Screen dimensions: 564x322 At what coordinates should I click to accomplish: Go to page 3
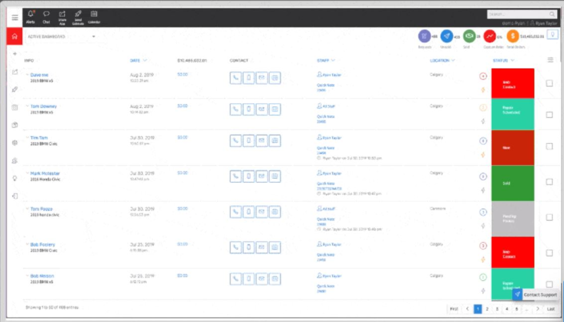pos(497,309)
